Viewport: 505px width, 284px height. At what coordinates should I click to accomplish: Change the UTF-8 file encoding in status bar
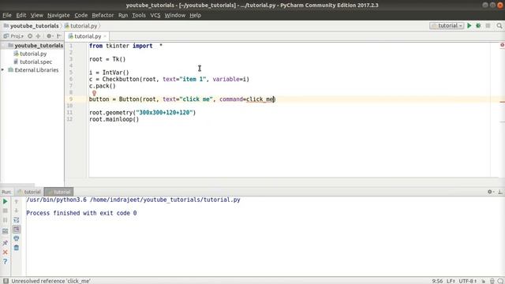(468, 281)
